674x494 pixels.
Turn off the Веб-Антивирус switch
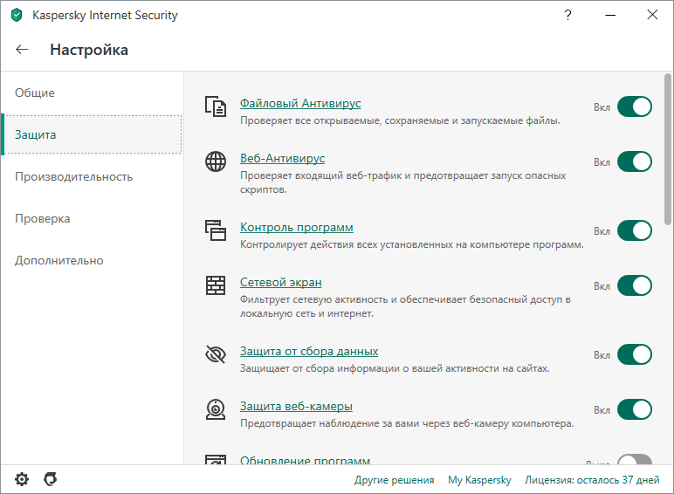635,161
